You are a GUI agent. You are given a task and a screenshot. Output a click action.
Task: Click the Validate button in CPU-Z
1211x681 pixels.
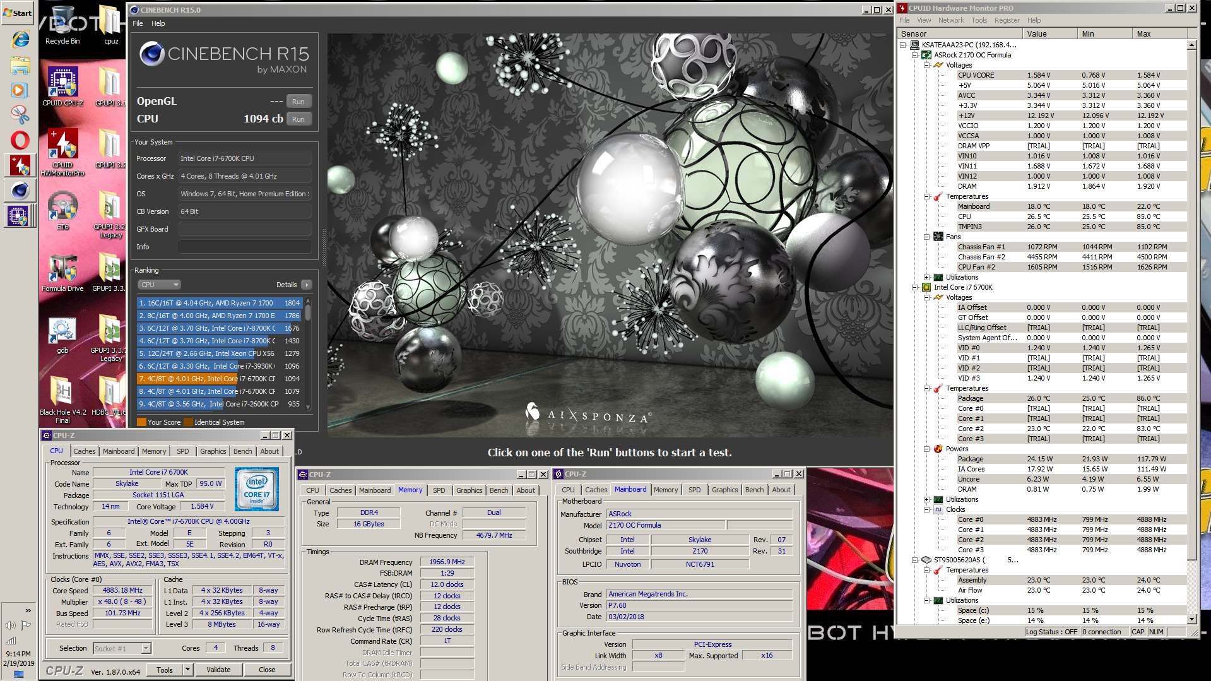point(218,670)
